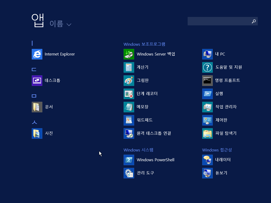The height and width of the screenshot is (203, 271).
Task: Click the "사진" text label
Action: (49, 133)
